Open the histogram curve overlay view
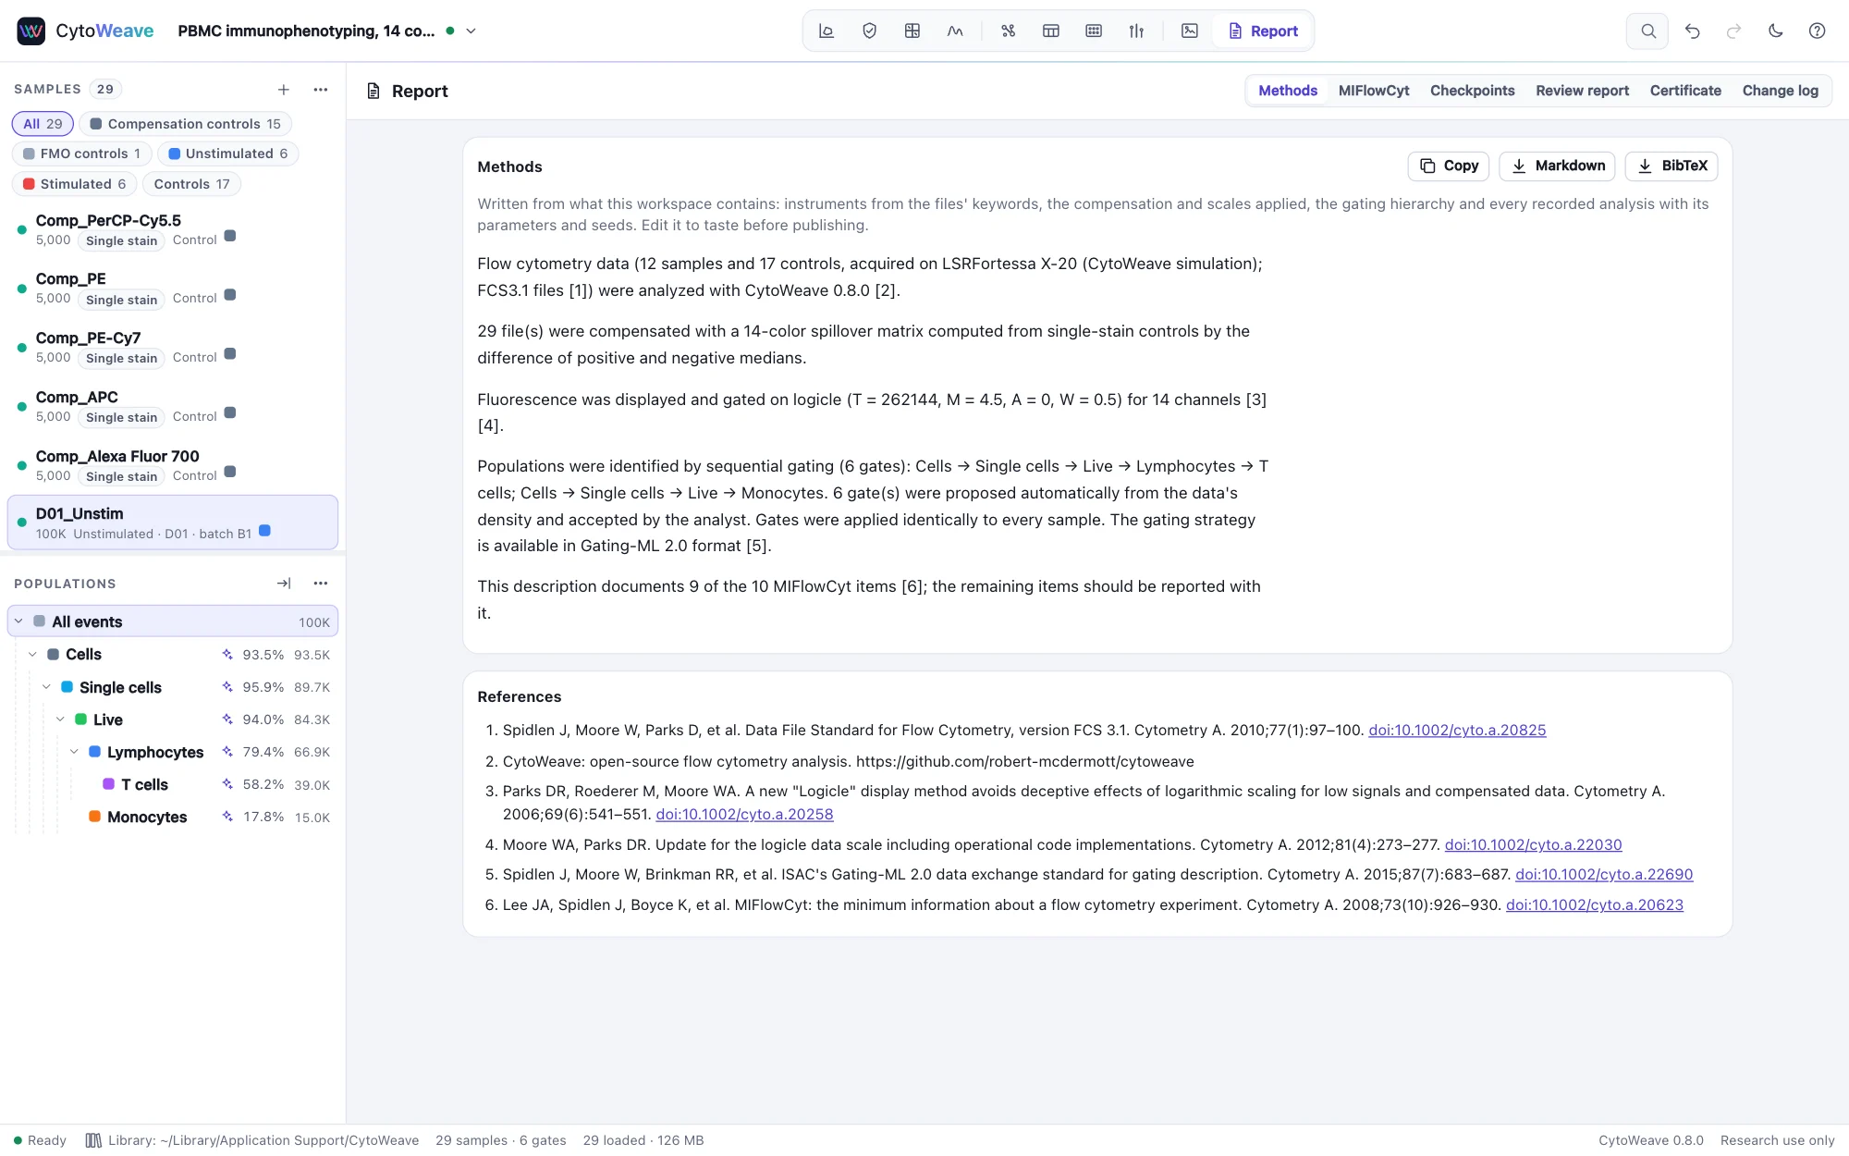Viewport: 1849px width, 1156px height. [x=955, y=31]
